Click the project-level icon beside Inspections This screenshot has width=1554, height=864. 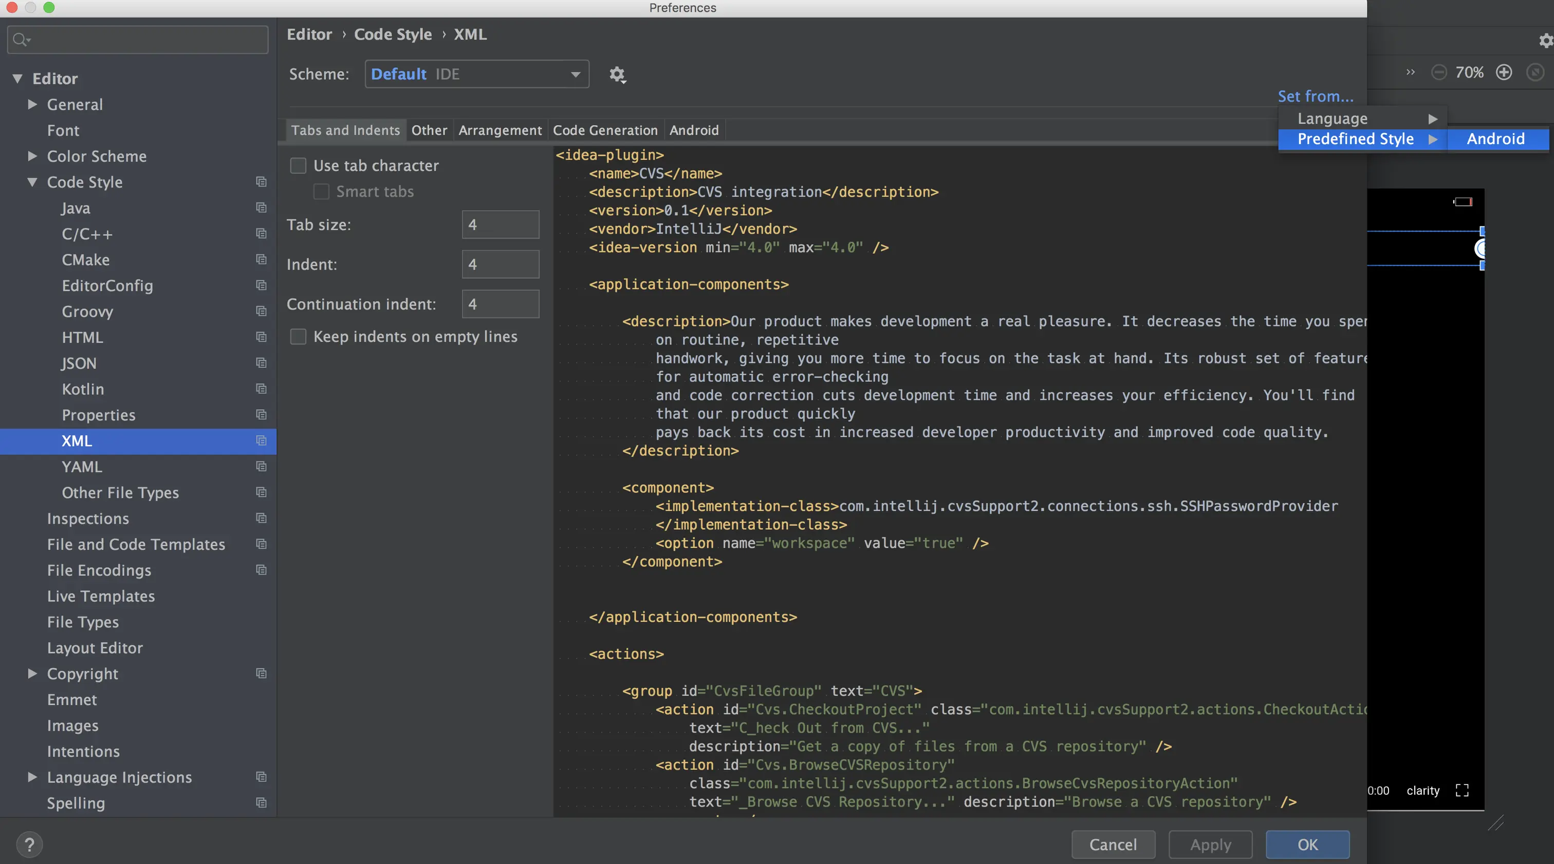[x=261, y=518]
